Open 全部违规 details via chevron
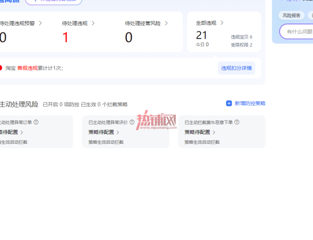 pyautogui.click(x=222, y=23)
